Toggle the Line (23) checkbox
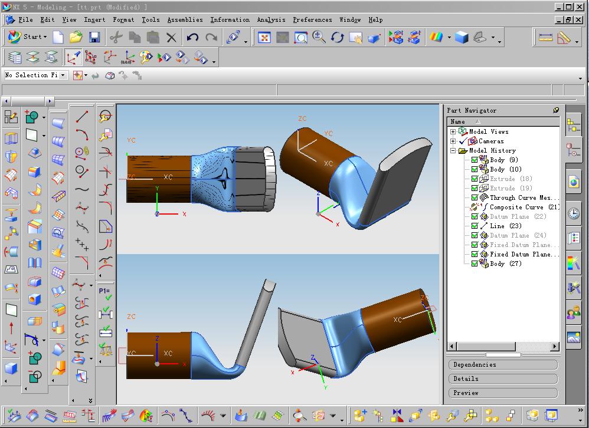The width and height of the screenshot is (589, 428). 474,226
